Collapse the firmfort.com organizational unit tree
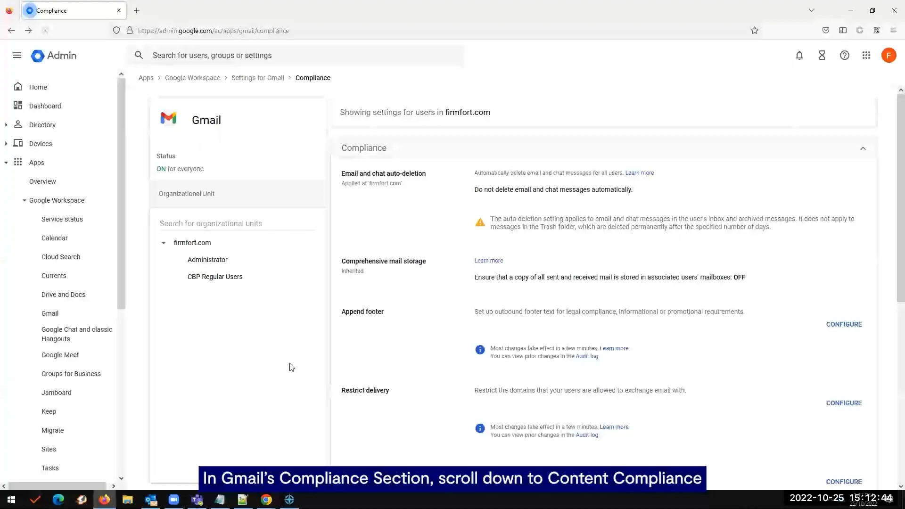This screenshot has width=905, height=509. point(164,243)
